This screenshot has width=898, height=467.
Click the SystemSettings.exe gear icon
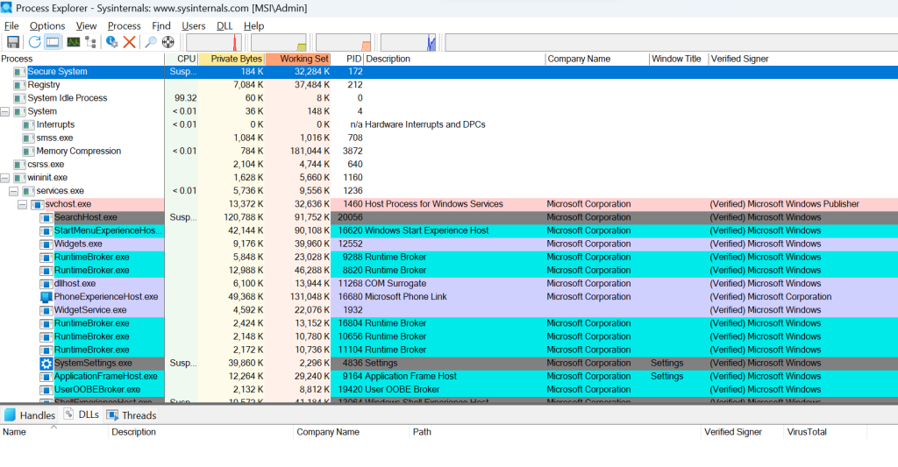(x=46, y=364)
